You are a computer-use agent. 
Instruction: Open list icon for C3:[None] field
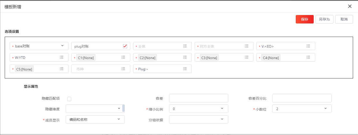pos(247,58)
